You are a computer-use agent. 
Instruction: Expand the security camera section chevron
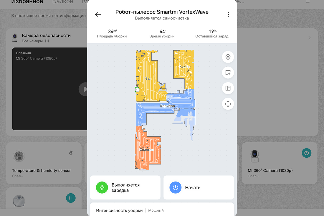309,38
